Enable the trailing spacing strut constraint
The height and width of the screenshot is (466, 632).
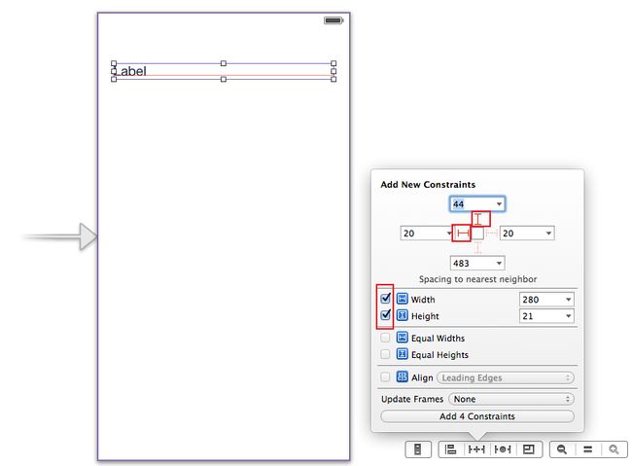[492, 233]
